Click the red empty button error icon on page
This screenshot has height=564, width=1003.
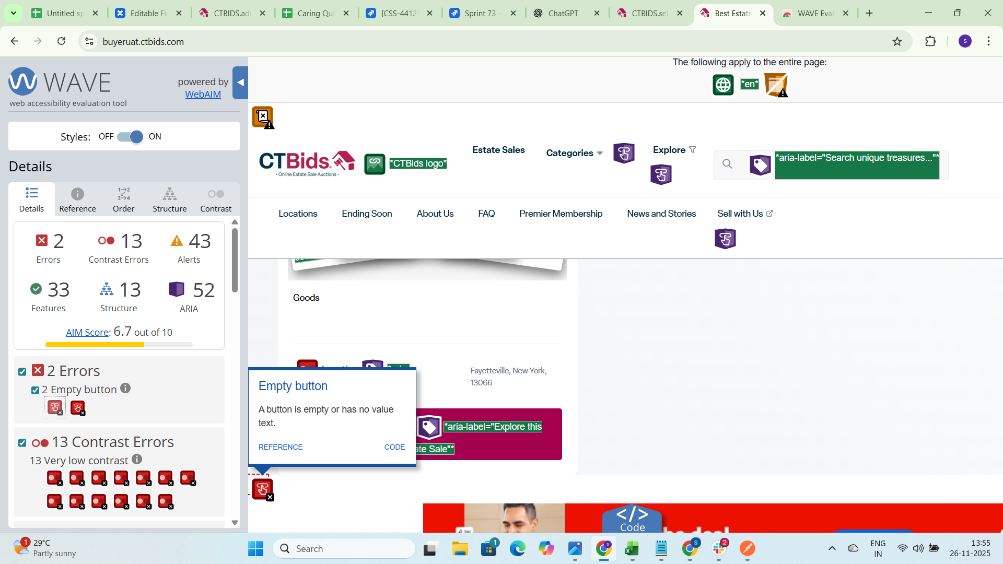tap(262, 489)
